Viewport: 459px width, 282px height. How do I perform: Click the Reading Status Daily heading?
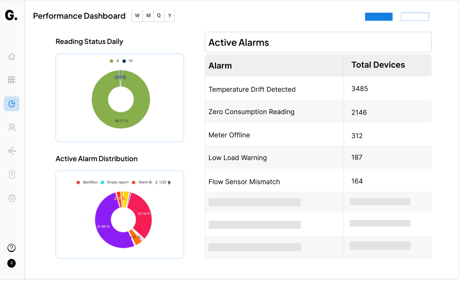89,42
